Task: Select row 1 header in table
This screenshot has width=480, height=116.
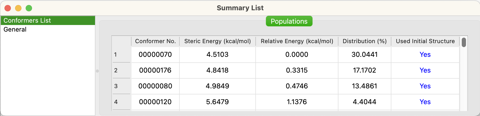Action: (121, 55)
